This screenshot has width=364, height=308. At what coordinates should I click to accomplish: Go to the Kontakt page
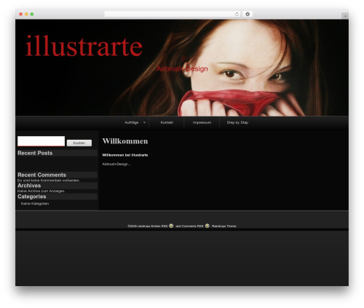pyautogui.click(x=167, y=122)
